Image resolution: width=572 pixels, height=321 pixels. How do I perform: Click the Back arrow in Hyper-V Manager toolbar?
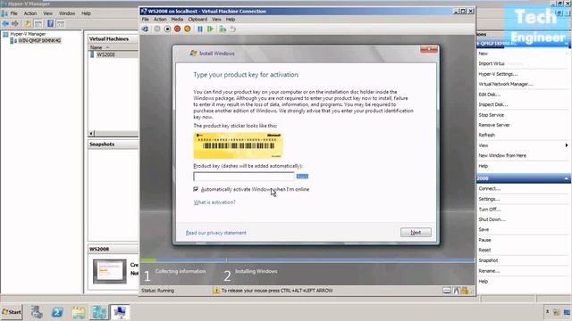coord(5,24)
